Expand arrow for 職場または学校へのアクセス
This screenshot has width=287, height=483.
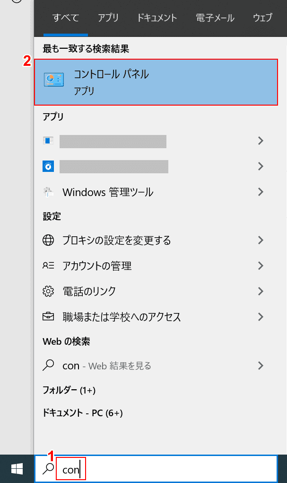coord(261,317)
